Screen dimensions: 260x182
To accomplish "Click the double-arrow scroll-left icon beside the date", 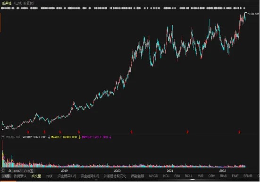I will pyautogui.click(x=3, y=170).
